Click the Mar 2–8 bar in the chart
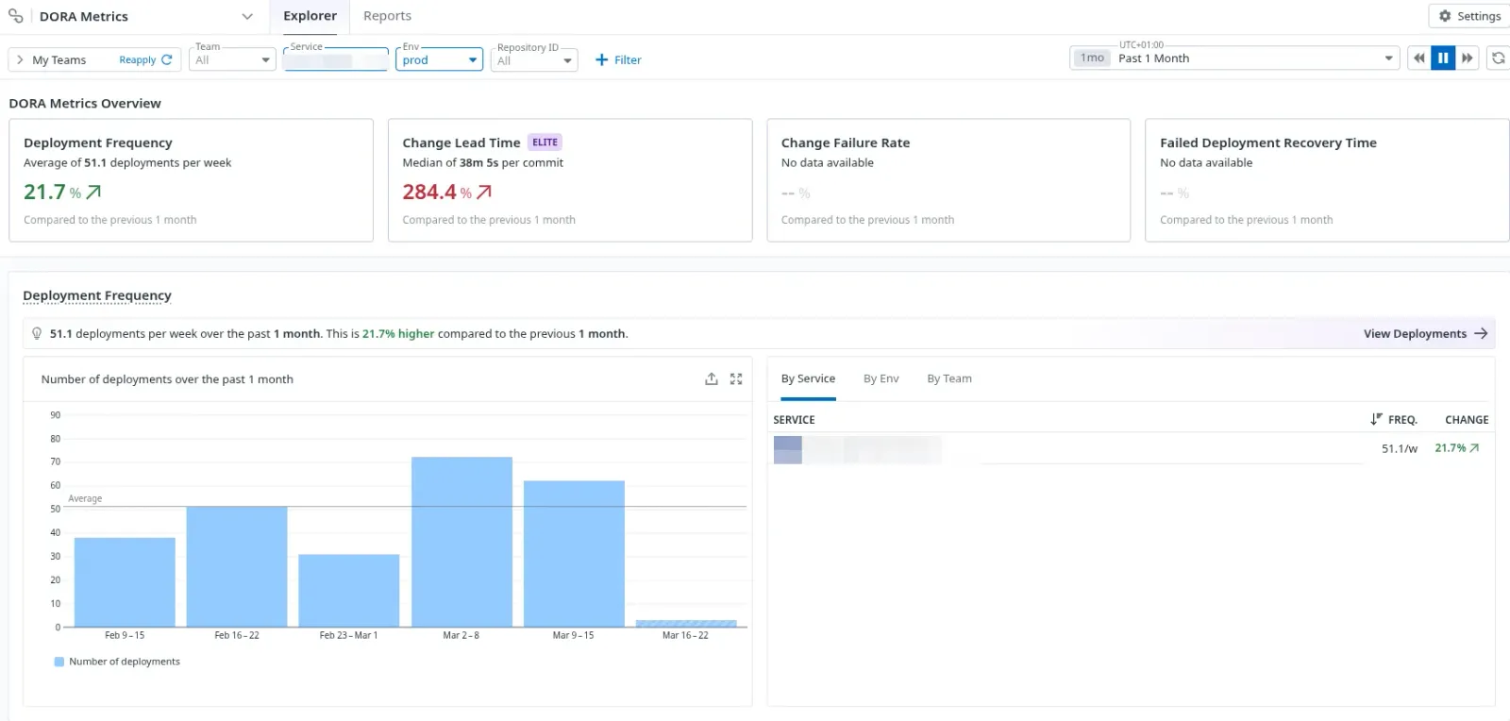Viewport: 1510px width, 721px height. click(x=461, y=542)
